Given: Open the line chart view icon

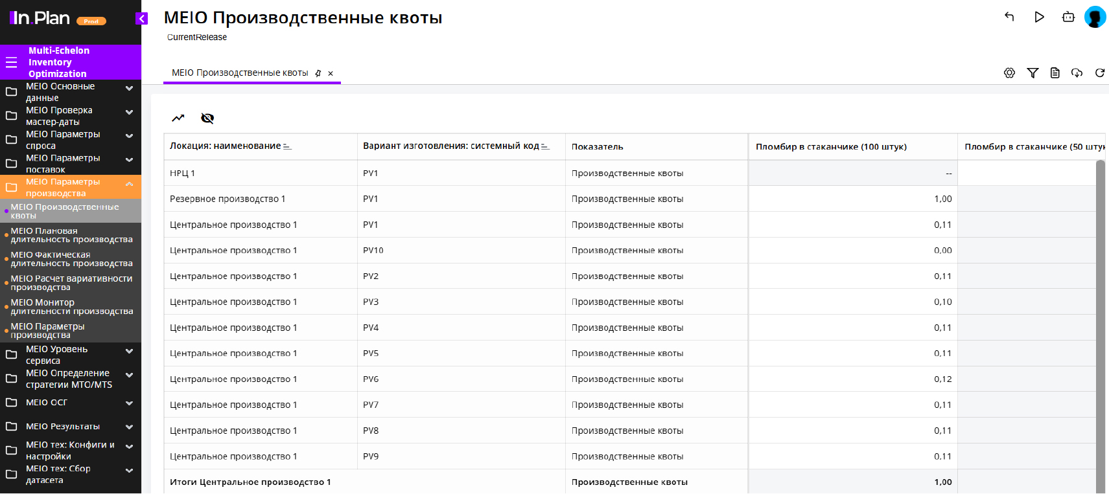Looking at the screenshot, I should click(x=178, y=118).
